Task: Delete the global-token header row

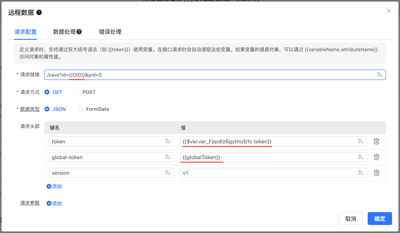Action: tap(376, 157)
